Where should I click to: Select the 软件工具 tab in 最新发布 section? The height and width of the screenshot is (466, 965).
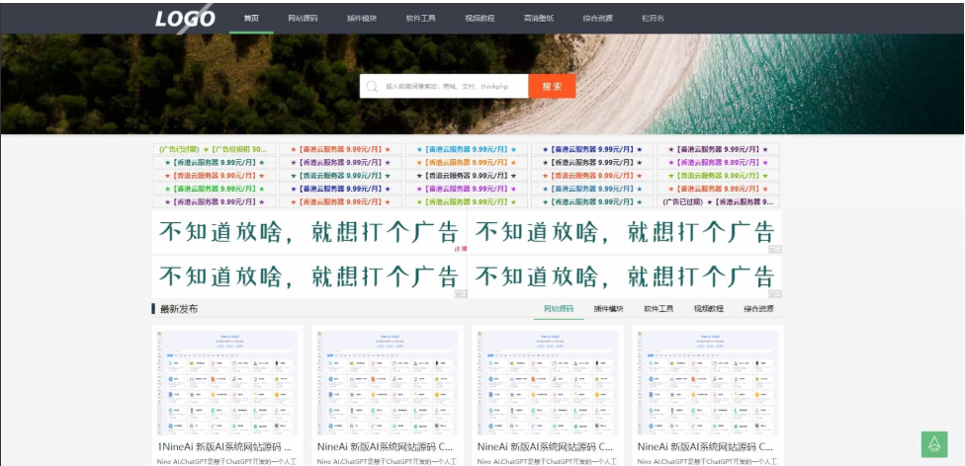(x=658, y=309)
